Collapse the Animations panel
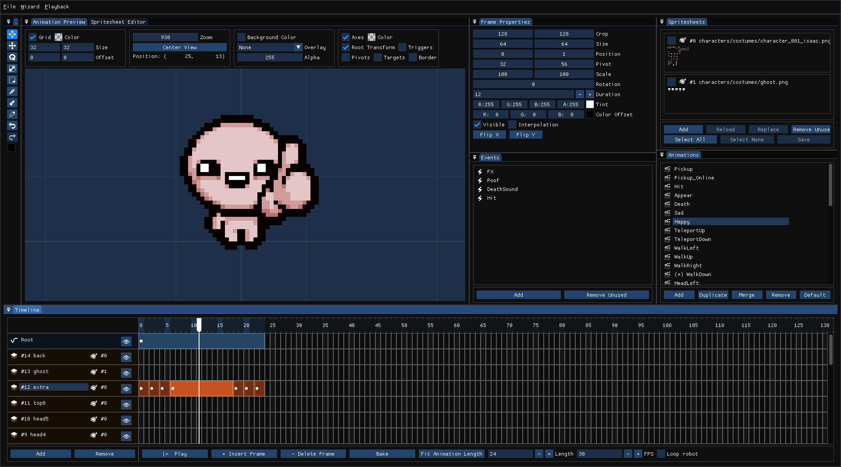 pos(662,155)
